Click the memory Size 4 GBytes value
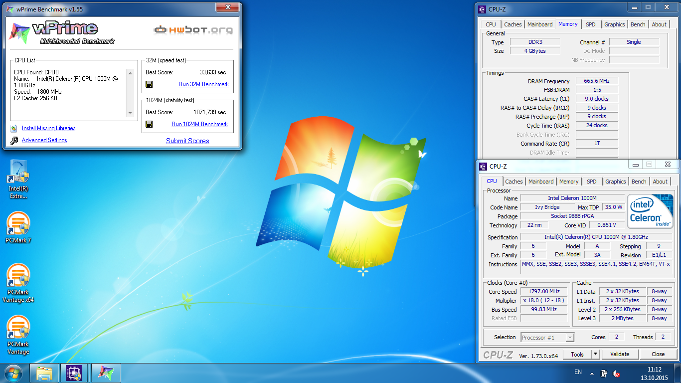681x383 pixels. (534, 51)
